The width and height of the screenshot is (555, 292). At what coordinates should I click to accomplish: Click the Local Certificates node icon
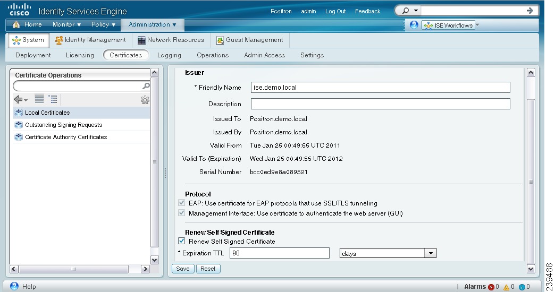19,113
